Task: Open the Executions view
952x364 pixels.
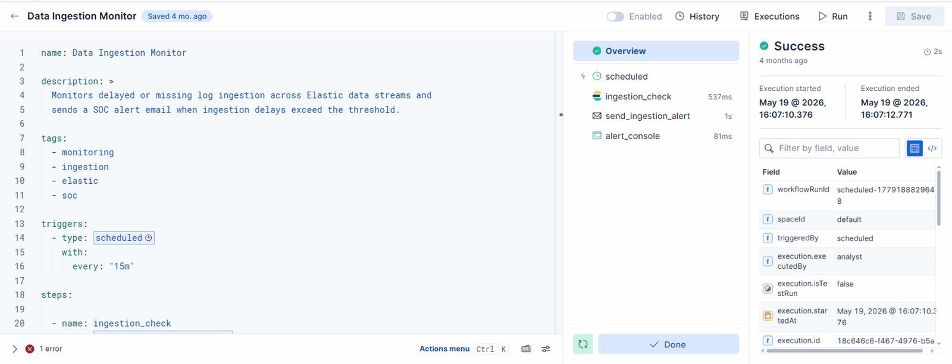Action: click(x=769, y=17)
